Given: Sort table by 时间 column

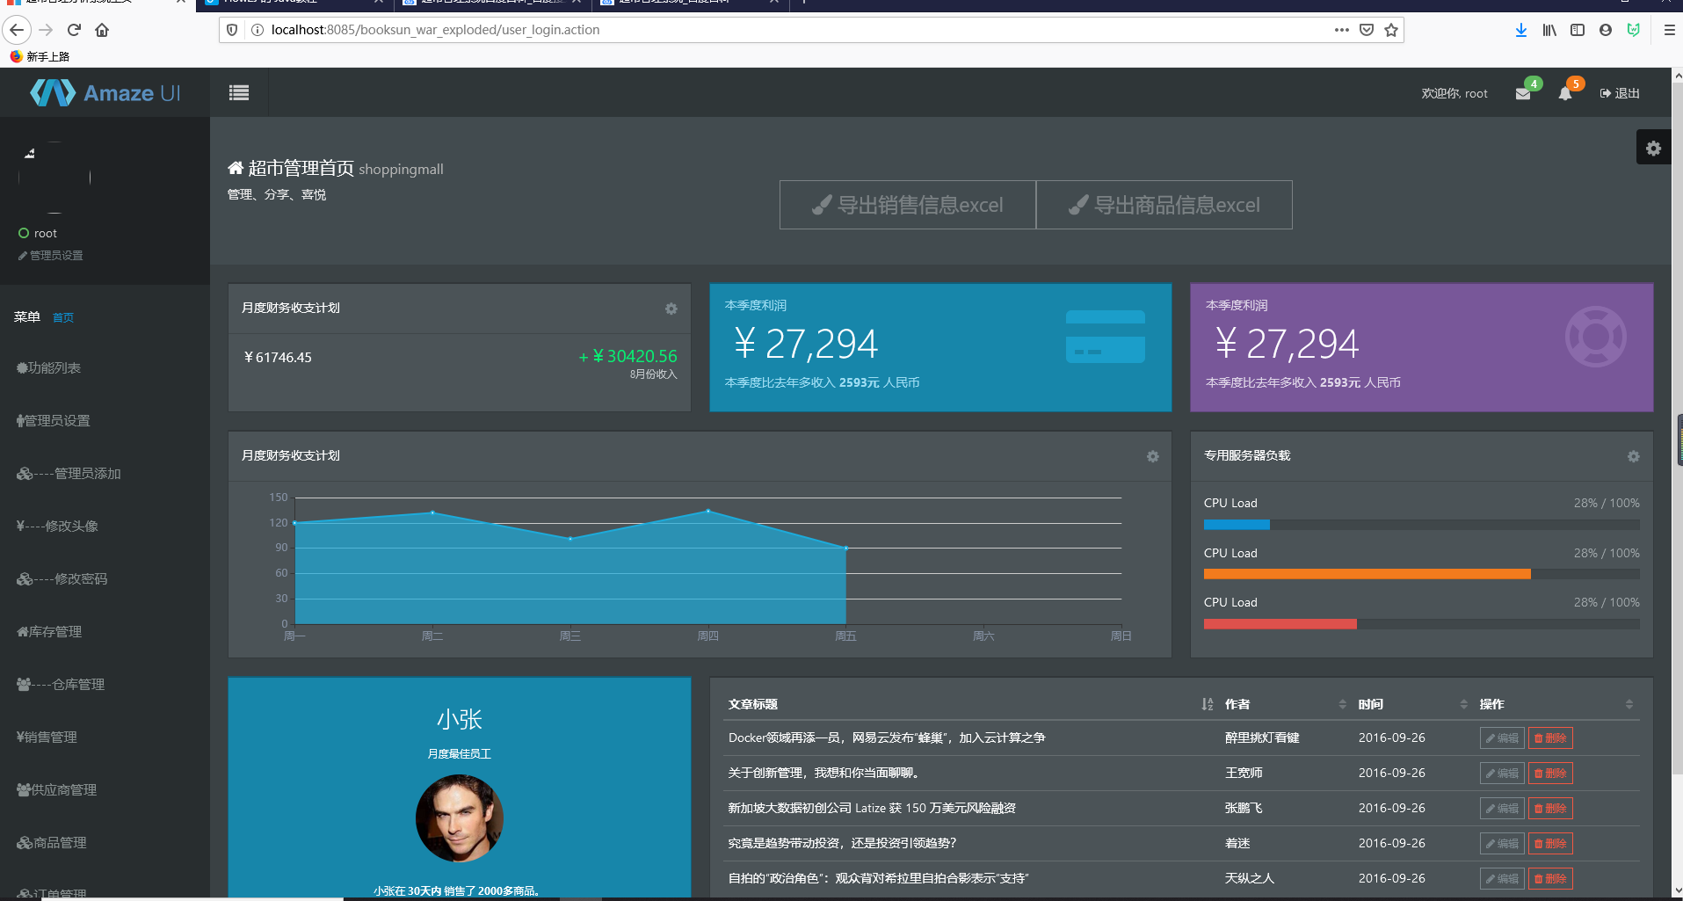Looking at the screenshot, I should 1413,704.
